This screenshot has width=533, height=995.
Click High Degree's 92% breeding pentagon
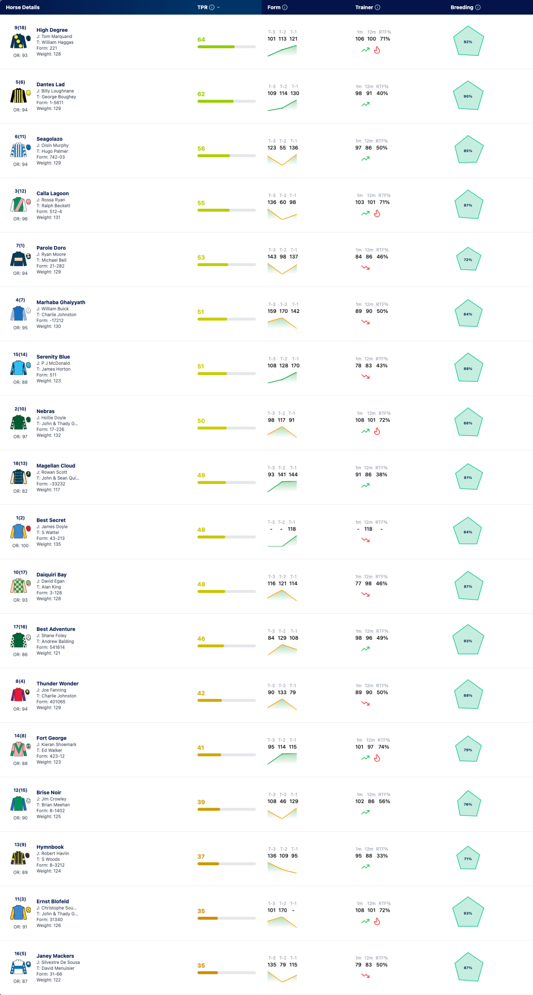coord(468,42)
